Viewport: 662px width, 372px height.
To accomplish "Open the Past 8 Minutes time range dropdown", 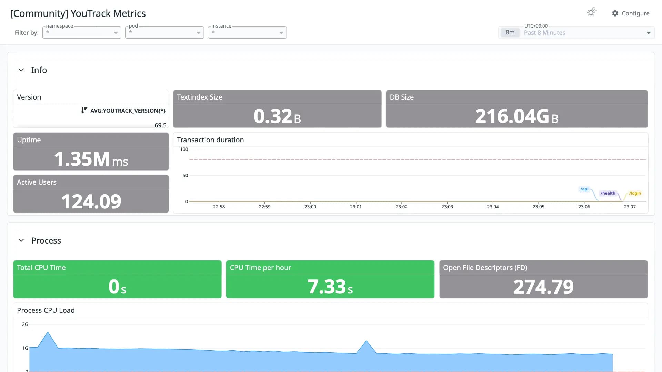I will (576, 33).
